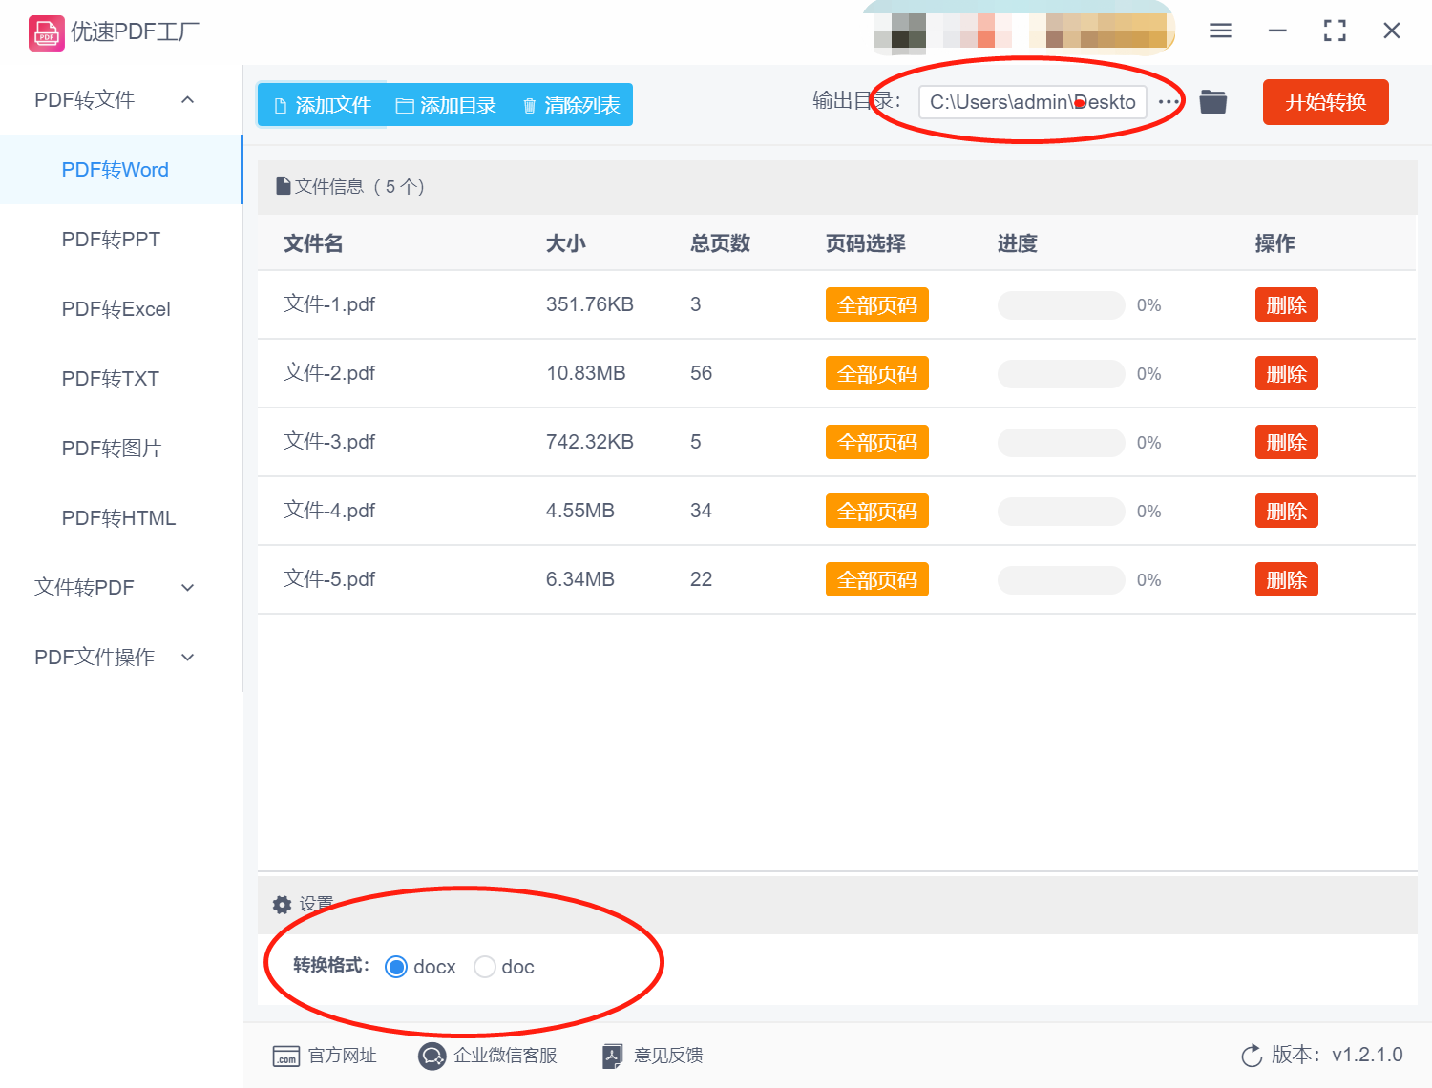Click the enterprise WeChat support icon
The width and height of the screenshot is (1432, 1088).
click(x=432, y=1056)
